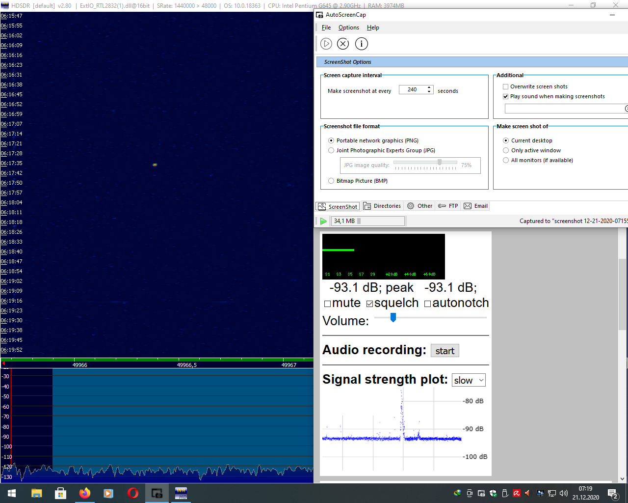This screenshot has width=628, height=503.
Task: Click the Meet Now camera tray icon
Action: point(470,493)
